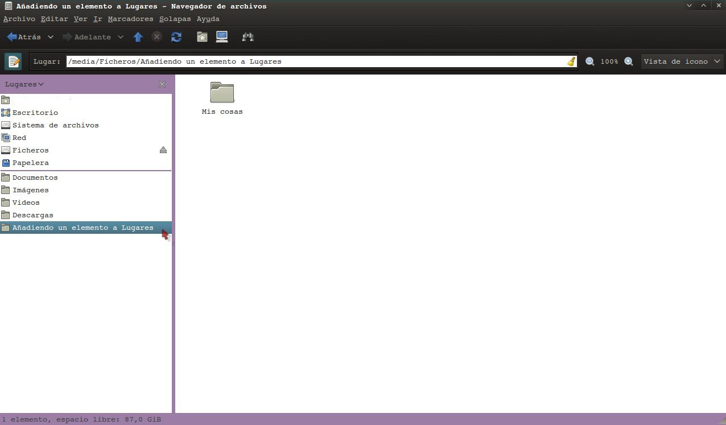Zoom in using the plus magnifier
Image resolution: width=726 pixels, height=425 pixels.
(629, 61)
